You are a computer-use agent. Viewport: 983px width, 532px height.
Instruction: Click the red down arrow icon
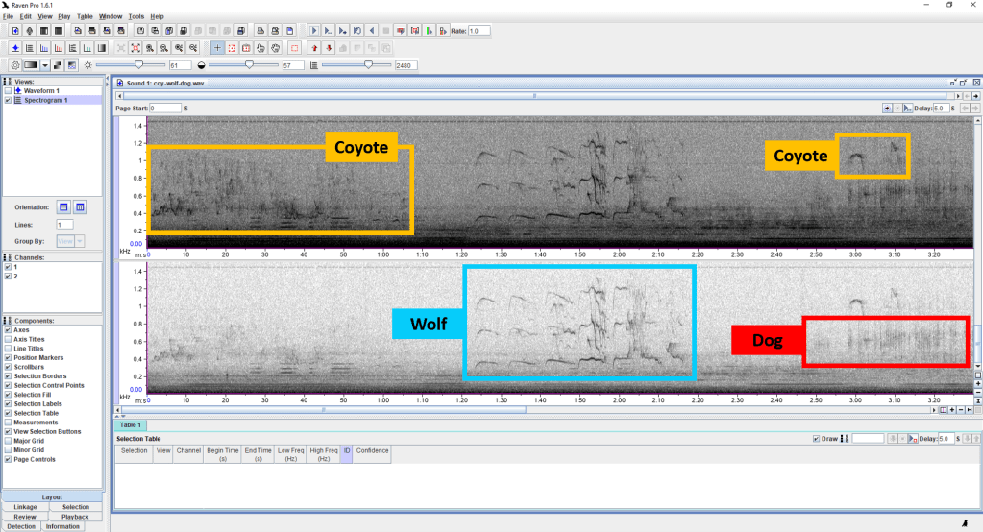[329, 47]
